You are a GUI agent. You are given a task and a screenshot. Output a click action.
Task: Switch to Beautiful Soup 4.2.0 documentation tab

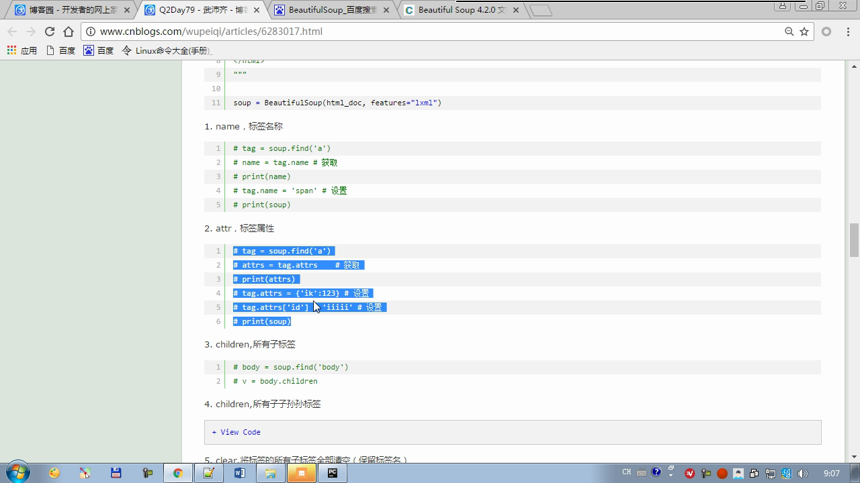click(461, 10)
